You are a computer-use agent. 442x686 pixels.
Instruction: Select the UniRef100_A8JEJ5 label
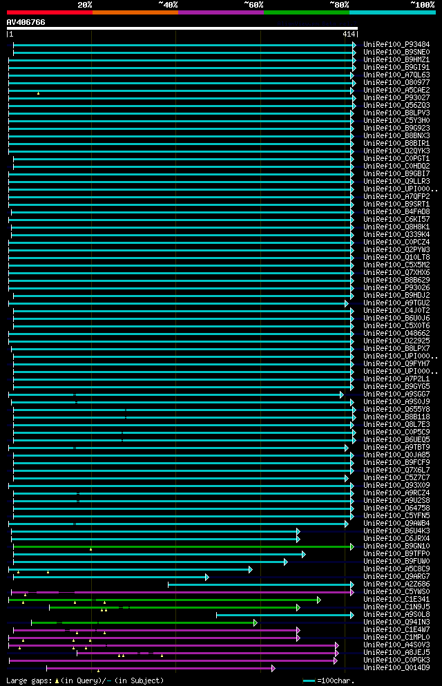396,653
